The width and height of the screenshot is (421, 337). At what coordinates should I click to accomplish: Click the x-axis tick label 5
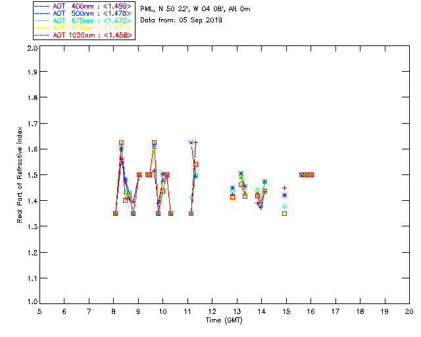39,311
